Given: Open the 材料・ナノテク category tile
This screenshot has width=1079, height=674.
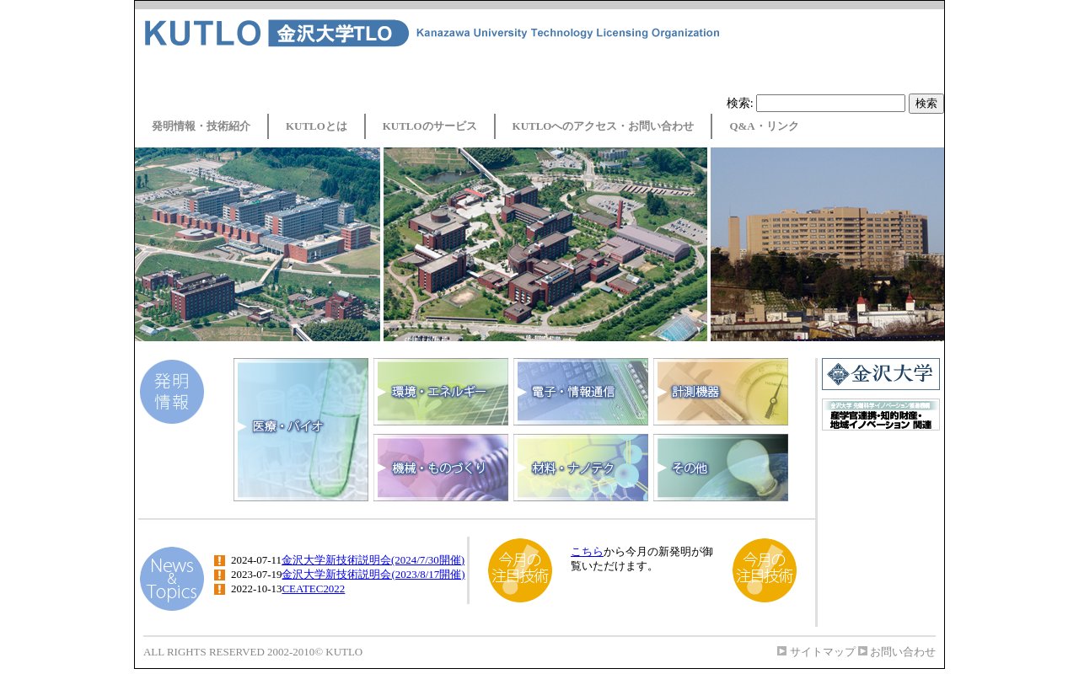Looking at the screenshot, I should (581, 468).
